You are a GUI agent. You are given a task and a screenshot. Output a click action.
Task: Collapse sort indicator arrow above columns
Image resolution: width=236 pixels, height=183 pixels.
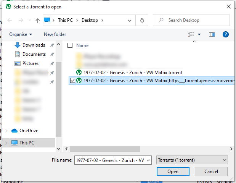point(194,41)
